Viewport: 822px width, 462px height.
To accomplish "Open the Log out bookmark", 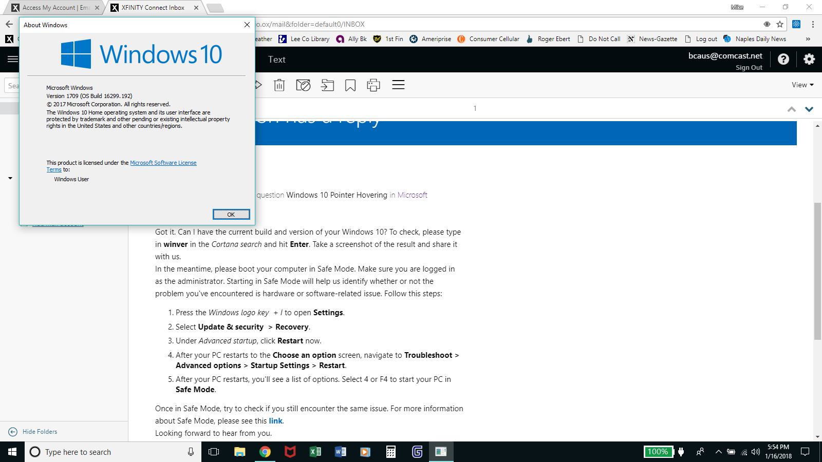I will [701, 39].
